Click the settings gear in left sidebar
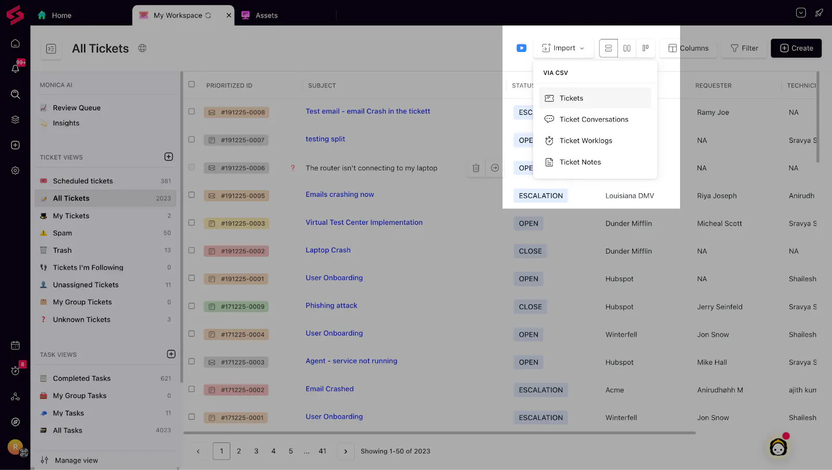Image resolution: width=832 pixels, height=470 pixels. pyautogui.click(x=16, y=170)
